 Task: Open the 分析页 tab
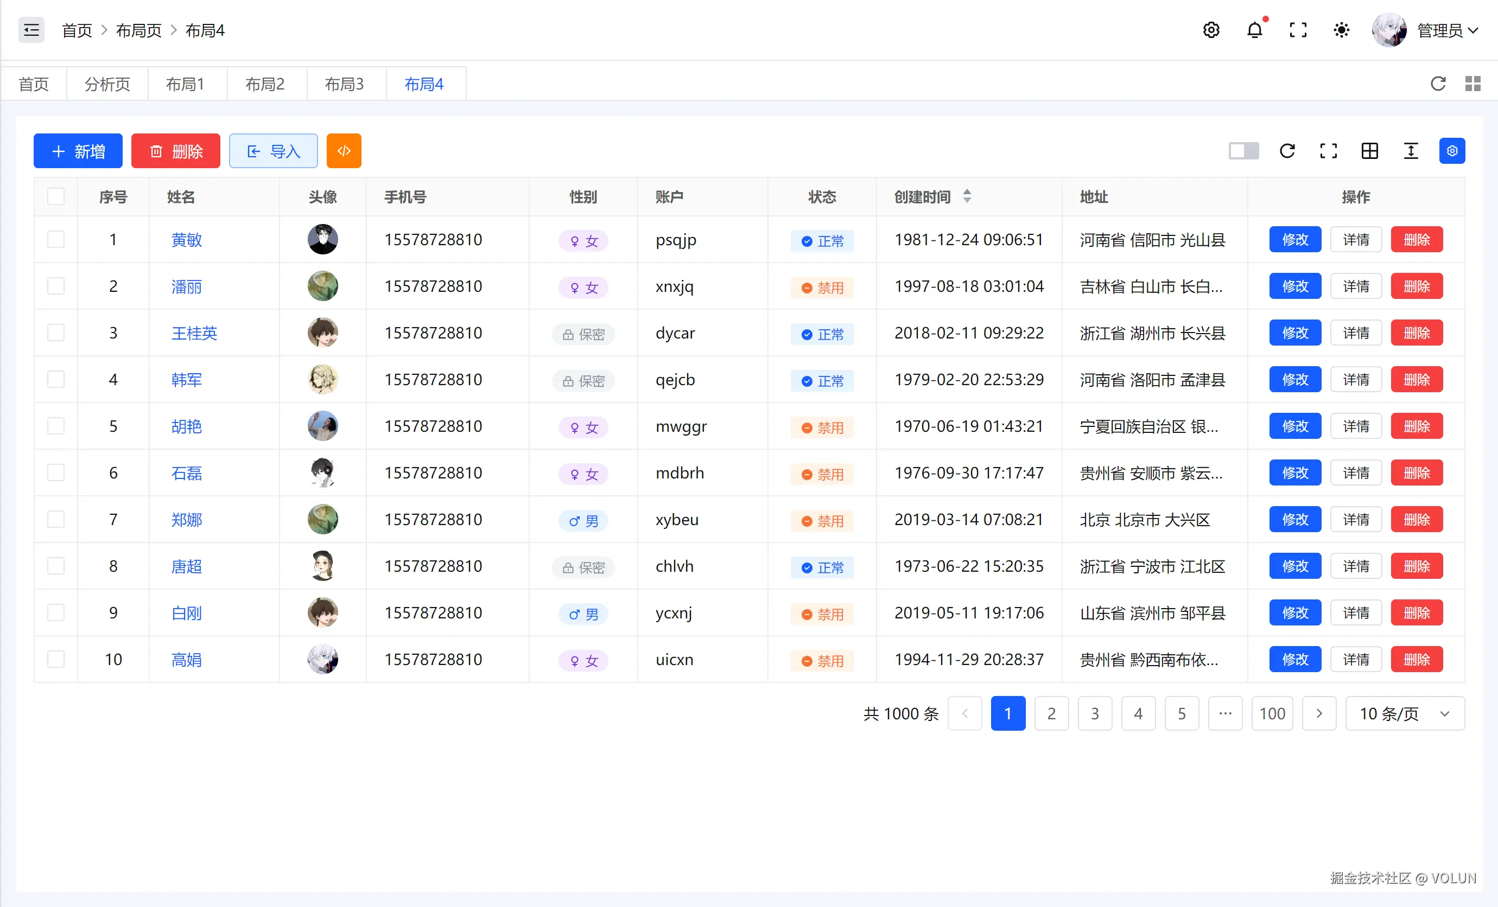107,84
